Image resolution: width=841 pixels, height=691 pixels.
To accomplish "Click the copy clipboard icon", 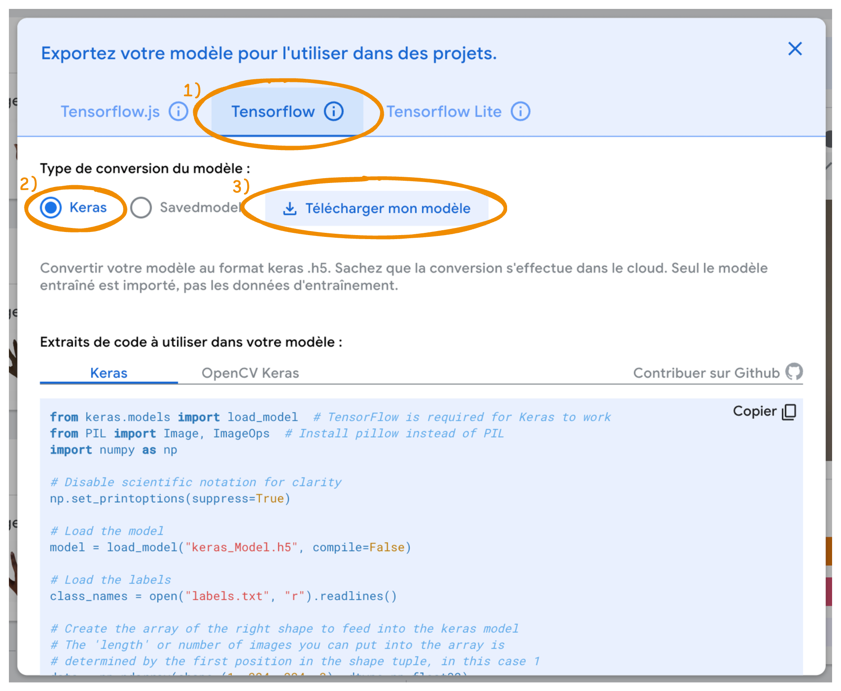I will click(x=789, y=411).
